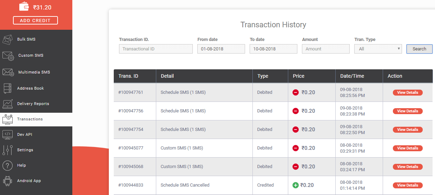The height and width of the screenshot is (195, 435).
Task: Focus the Amount input field
Action: click(x=326, y=49)
